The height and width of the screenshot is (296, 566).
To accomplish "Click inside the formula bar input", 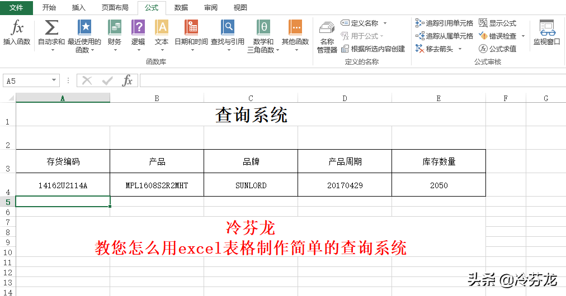I will coord(353,80).
